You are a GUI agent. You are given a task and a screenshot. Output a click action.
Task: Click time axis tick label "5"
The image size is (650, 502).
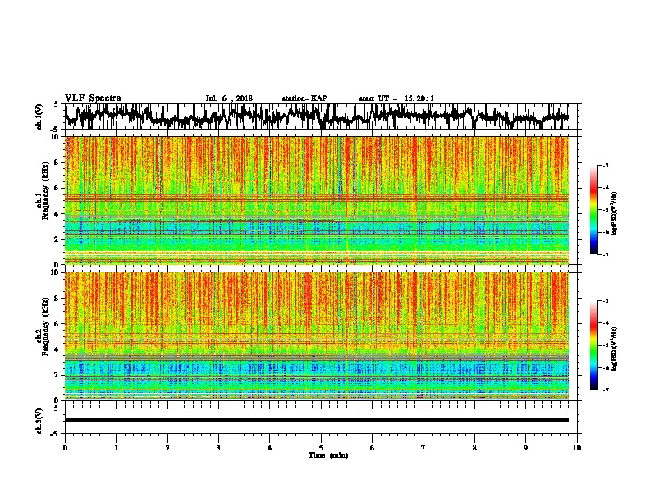pos(321,448)
